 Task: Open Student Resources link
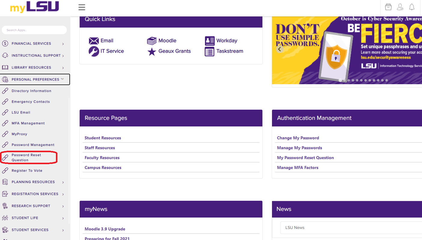[x=103, y=138]
